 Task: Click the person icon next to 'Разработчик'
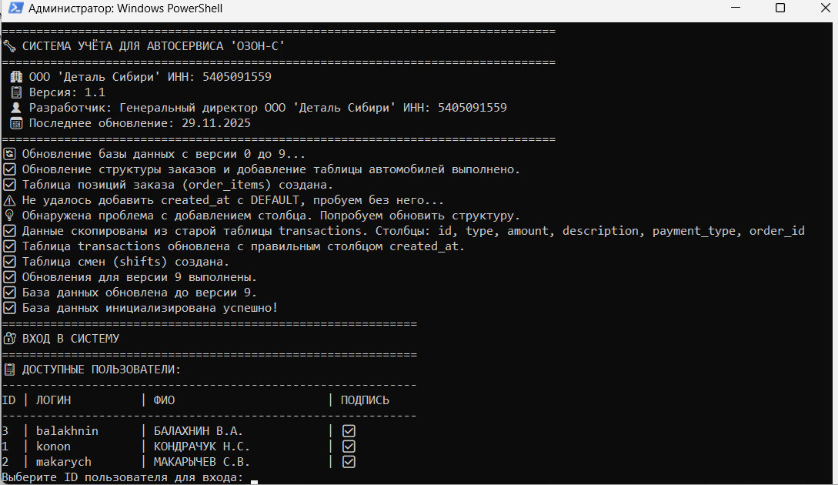[x=16, y=108]
